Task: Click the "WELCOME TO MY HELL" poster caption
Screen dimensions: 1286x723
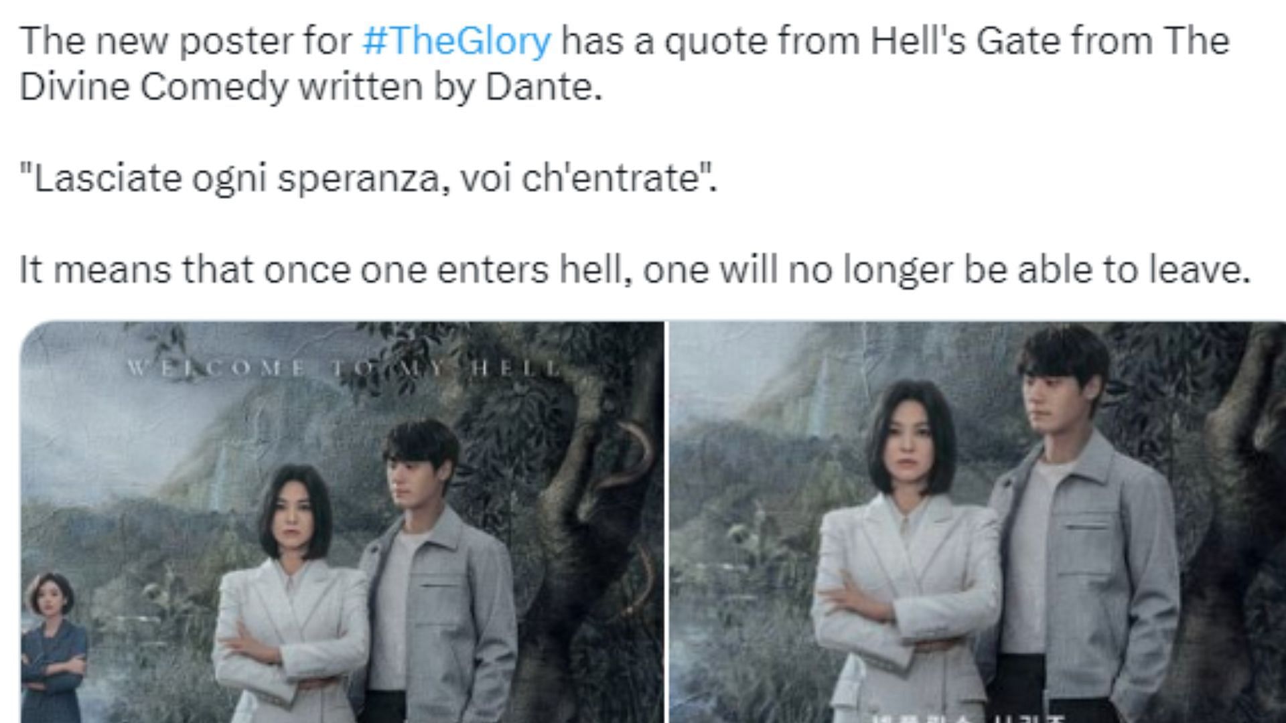Action: 344,368
